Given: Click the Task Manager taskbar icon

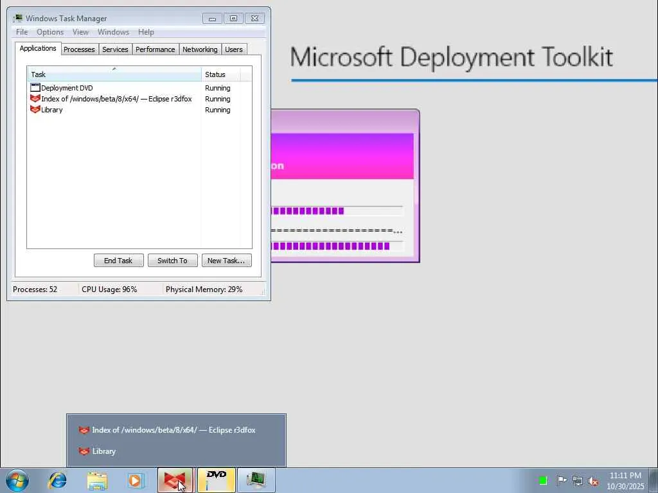Looking at the screenshot, I should (x=256, y=480).
